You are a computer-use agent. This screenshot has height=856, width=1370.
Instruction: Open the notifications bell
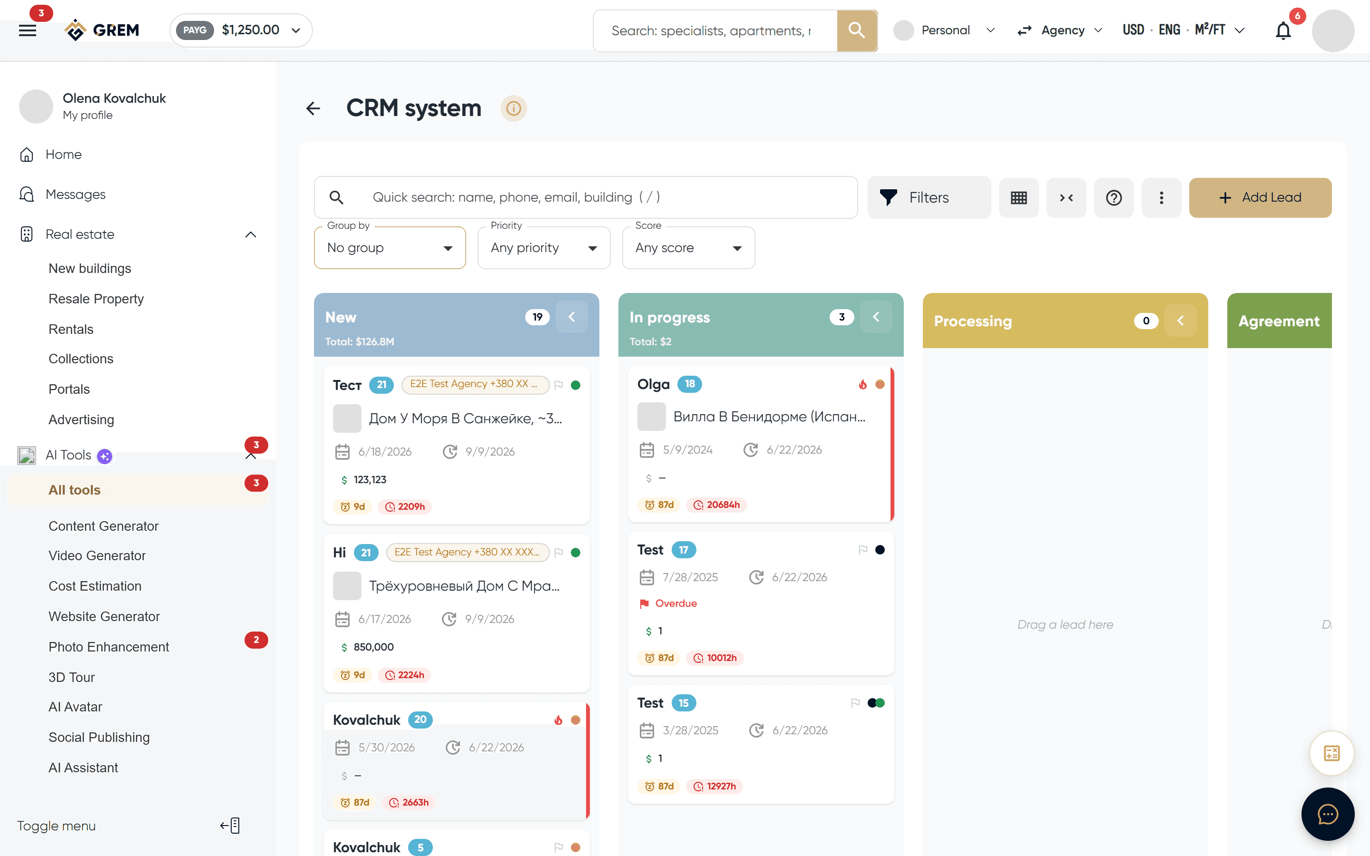pyautogui.click(x=1283, y=30)
